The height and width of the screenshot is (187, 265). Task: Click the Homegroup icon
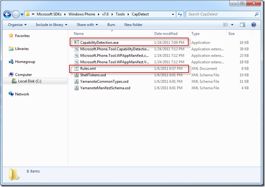tap(11, 62)
